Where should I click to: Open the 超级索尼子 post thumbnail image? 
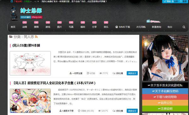tap(30, 101)
